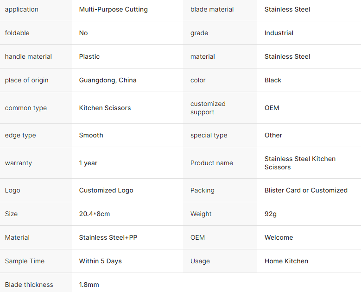Click the '1 year' warranty value
This screenshot has height=292, width=361.
point(88,163)
